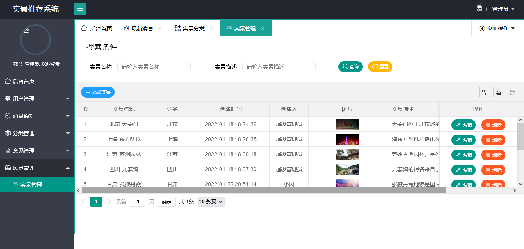
Task: Expand the 消息通知 sidebar menu
Action: point(37,116)
